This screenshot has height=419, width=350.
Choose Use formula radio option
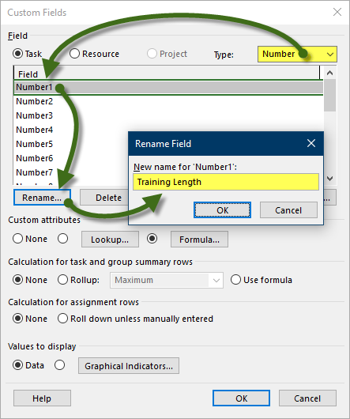pos(235,280)
